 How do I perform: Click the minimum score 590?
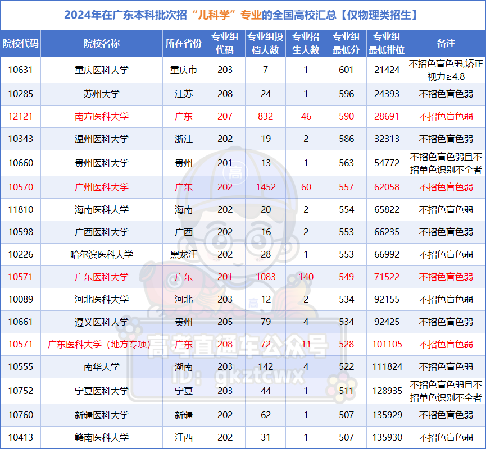point(346,116)
